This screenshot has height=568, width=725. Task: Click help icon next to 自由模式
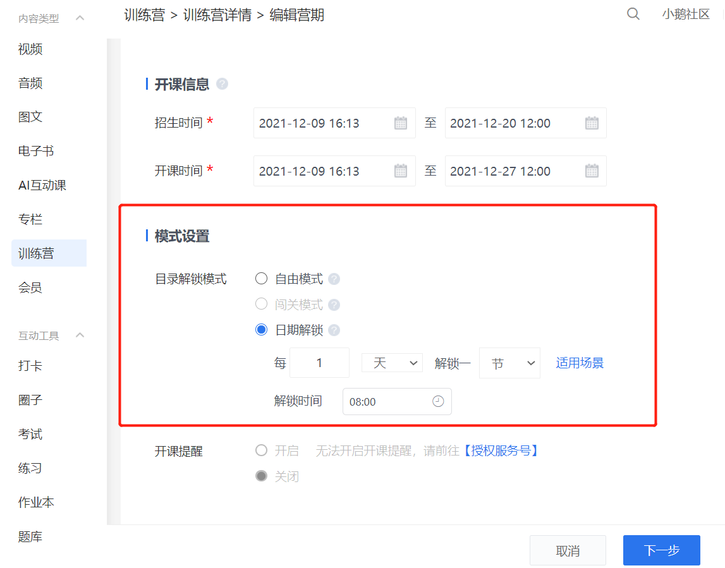point(334,279)
